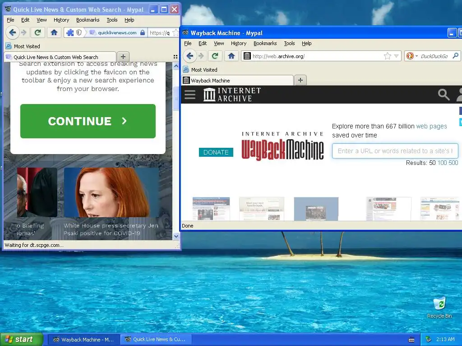The width and height of the screenshot is (462, 346).
Task: Open new tab in Quick Live News window
Action: pyautogui.click(x=123, y=56)
